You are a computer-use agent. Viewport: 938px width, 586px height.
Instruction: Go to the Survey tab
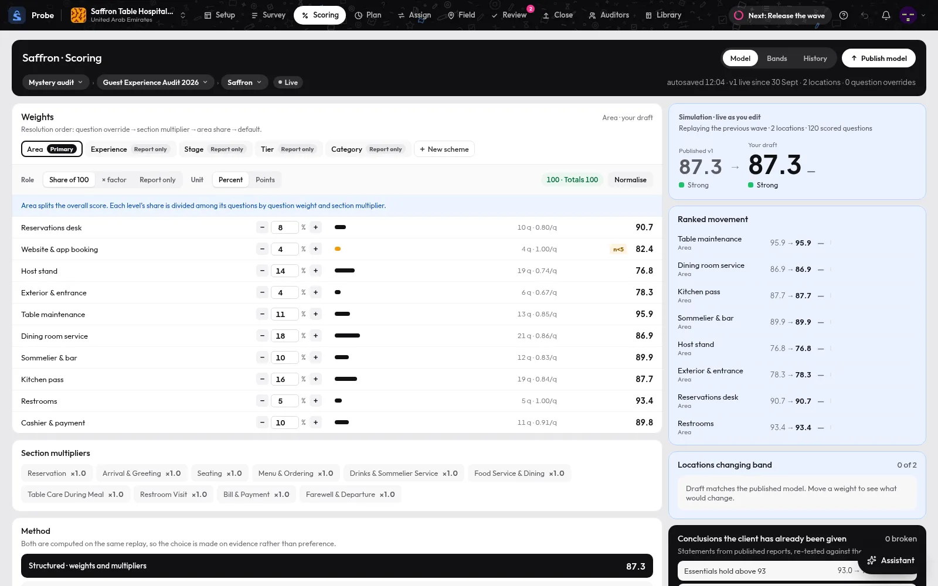(268, 15)
